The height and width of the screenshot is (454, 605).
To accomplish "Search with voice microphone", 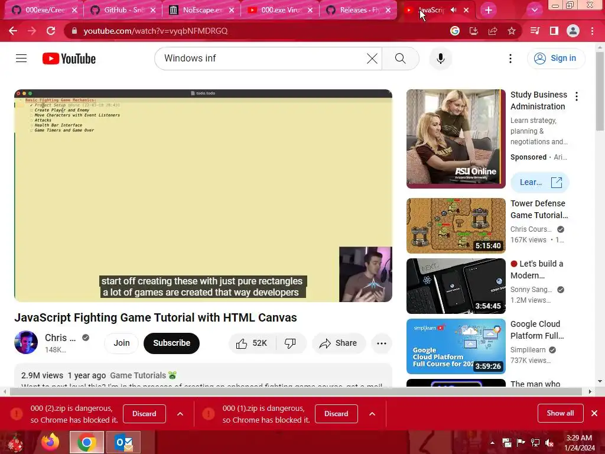I will coord(441,59).
